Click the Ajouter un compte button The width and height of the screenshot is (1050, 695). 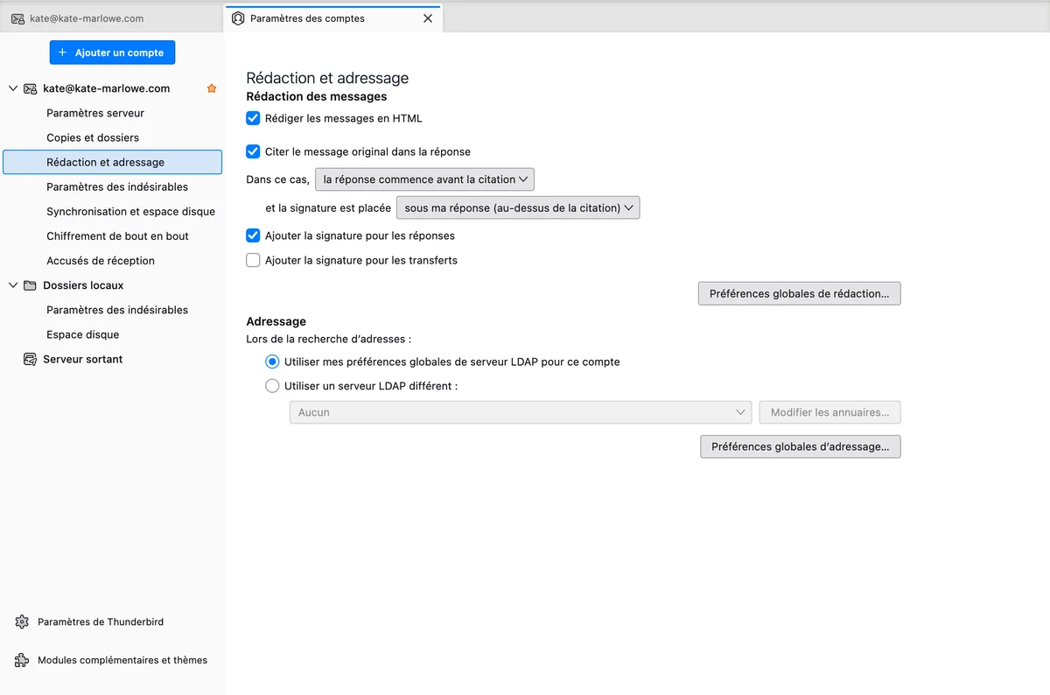(112, 53)
